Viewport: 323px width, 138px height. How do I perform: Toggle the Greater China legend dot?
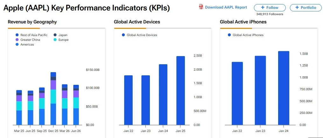click(17, 40)
